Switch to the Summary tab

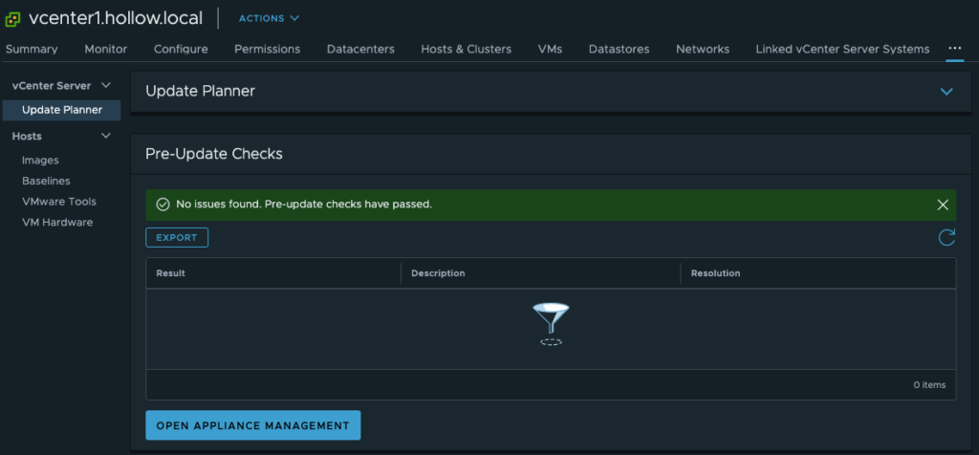click(32, 49)
